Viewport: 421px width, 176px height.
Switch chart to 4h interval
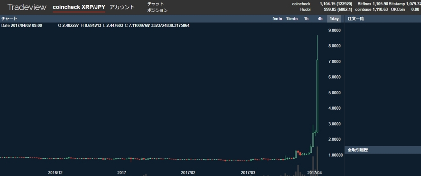tap(320, 19)
